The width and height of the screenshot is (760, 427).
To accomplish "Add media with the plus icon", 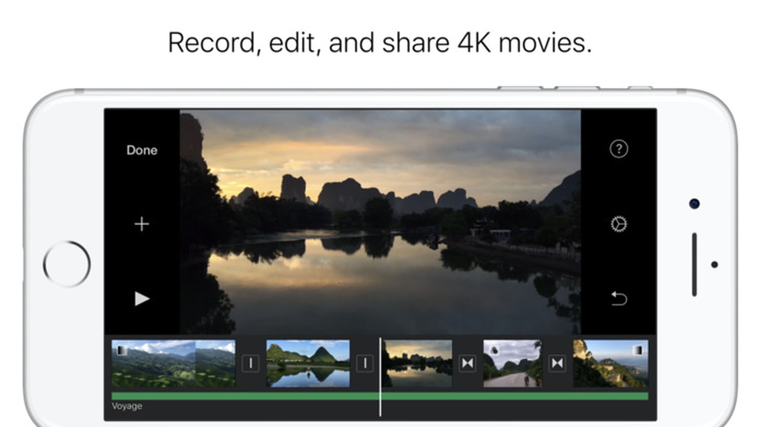I will [141, 224].
